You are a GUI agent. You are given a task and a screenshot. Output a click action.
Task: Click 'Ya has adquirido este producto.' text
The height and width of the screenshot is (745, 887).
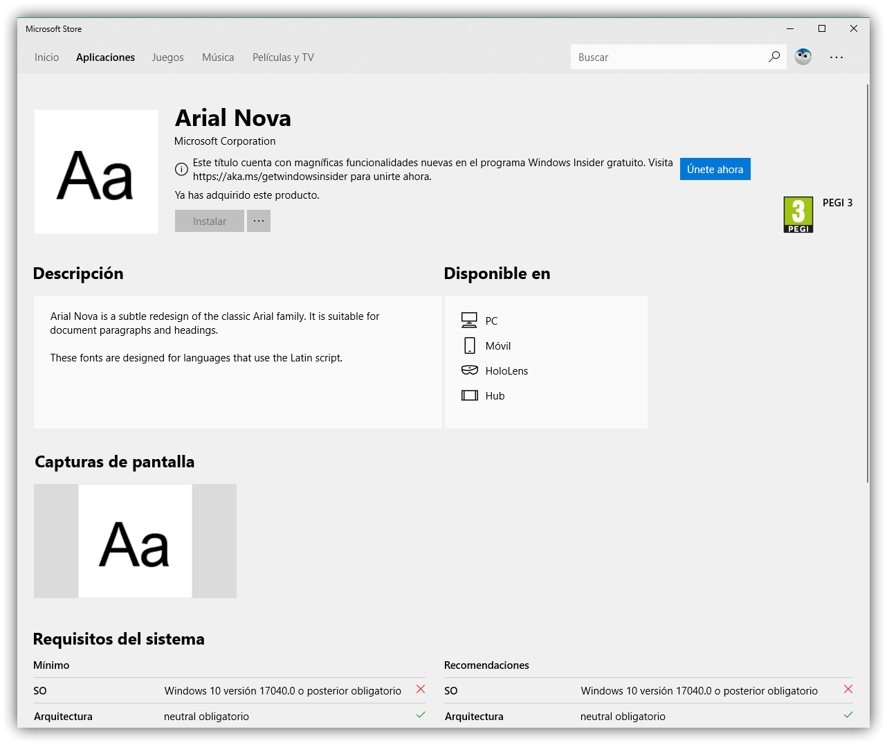[247, 195]
